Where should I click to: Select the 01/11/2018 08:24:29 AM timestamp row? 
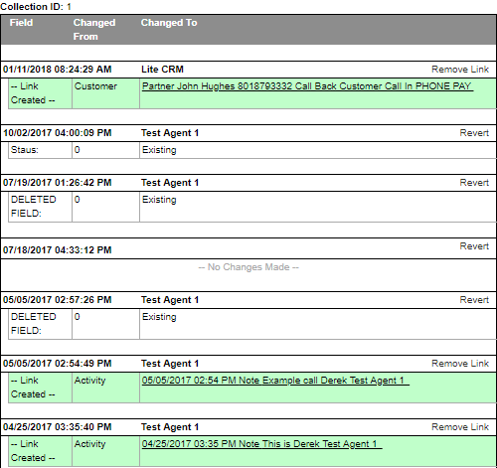tap(248, 70)
